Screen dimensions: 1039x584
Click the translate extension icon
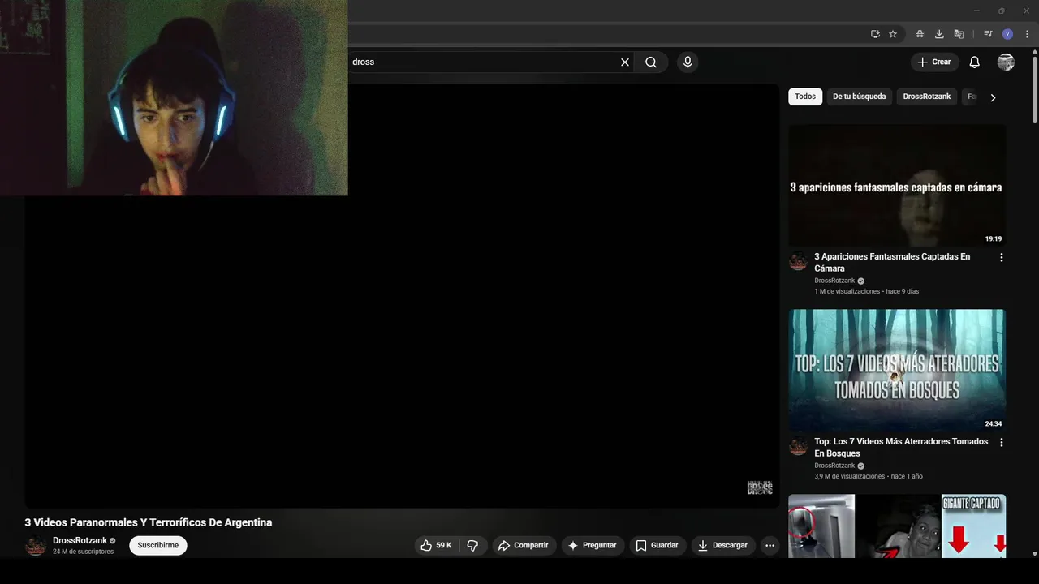959,34
